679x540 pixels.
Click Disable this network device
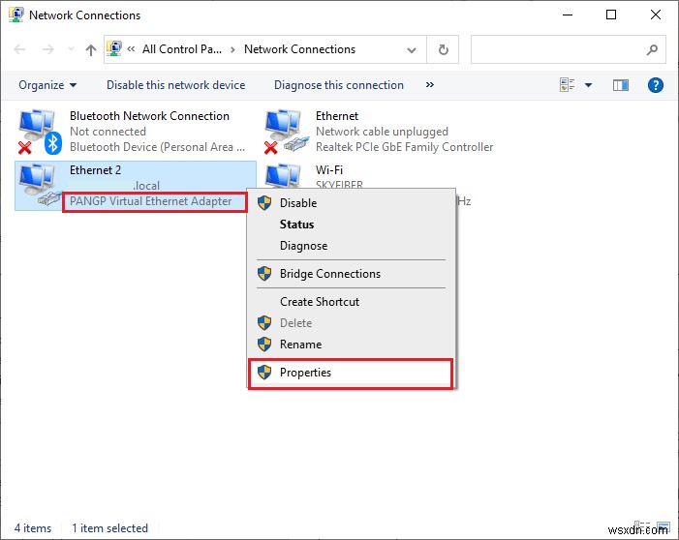coord(176,85)
